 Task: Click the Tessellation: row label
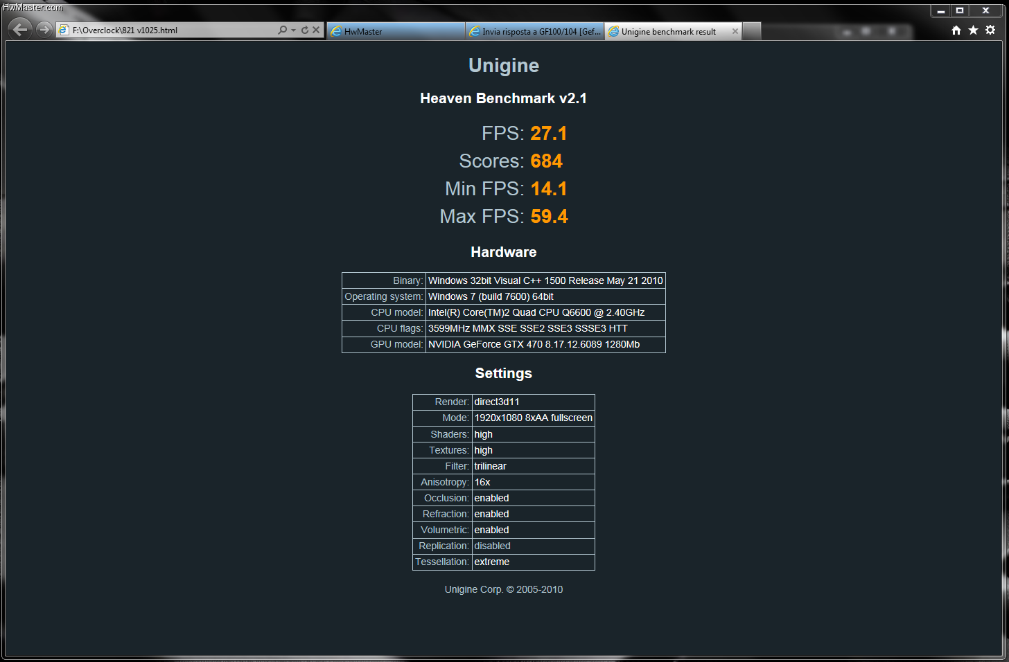(442, 562)
